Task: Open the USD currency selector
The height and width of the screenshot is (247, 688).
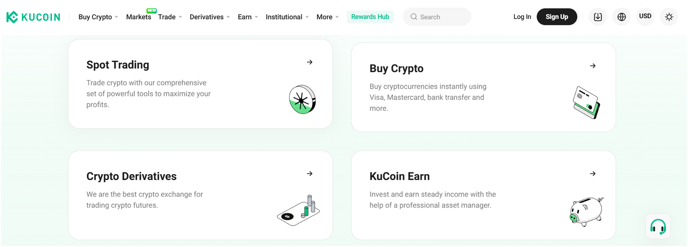Action: point(645,16)
